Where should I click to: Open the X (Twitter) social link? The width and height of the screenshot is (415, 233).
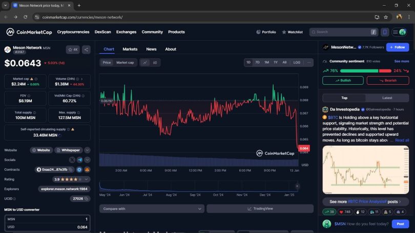pos(72,160)
